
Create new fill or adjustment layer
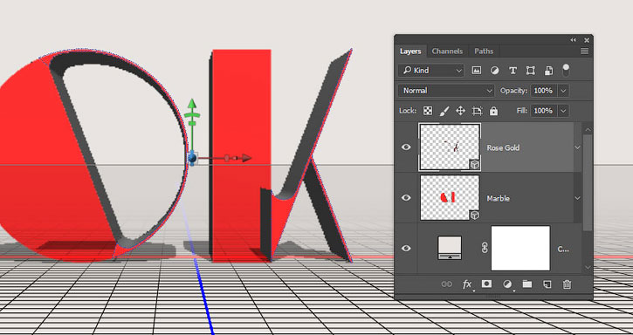(507, 284)
